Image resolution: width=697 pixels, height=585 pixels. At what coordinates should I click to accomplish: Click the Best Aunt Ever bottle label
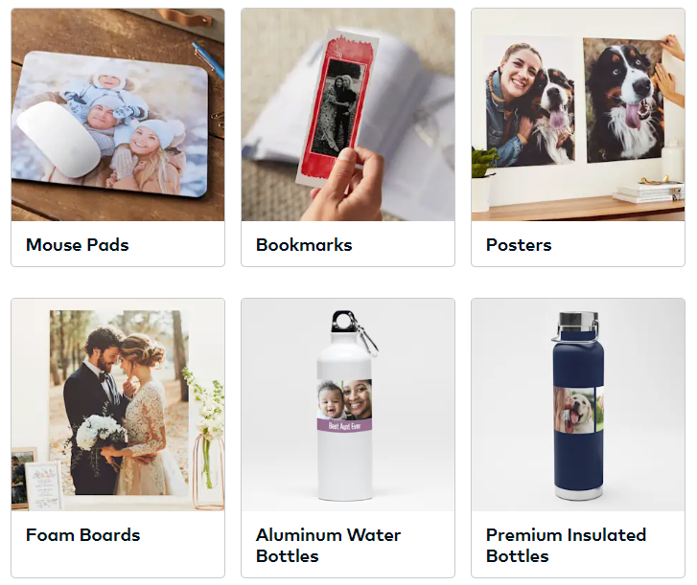point(344,425)
